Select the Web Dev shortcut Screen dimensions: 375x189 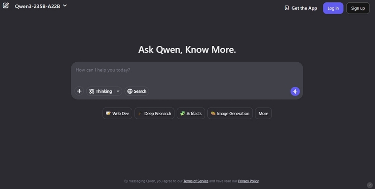117,113
